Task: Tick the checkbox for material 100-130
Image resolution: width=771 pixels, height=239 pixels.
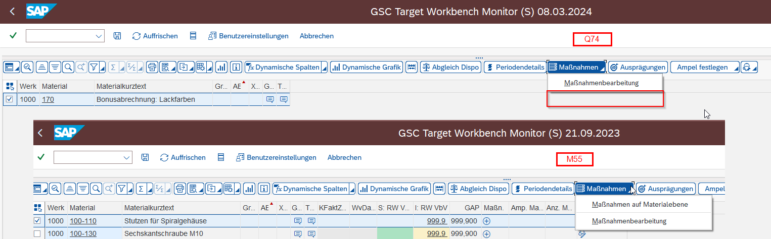Action: click(x=37, y=233)
